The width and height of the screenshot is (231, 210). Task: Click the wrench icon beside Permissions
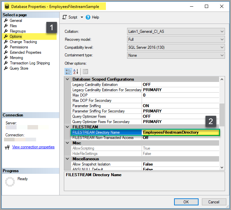pyautogui.click(x=6, y=47)
